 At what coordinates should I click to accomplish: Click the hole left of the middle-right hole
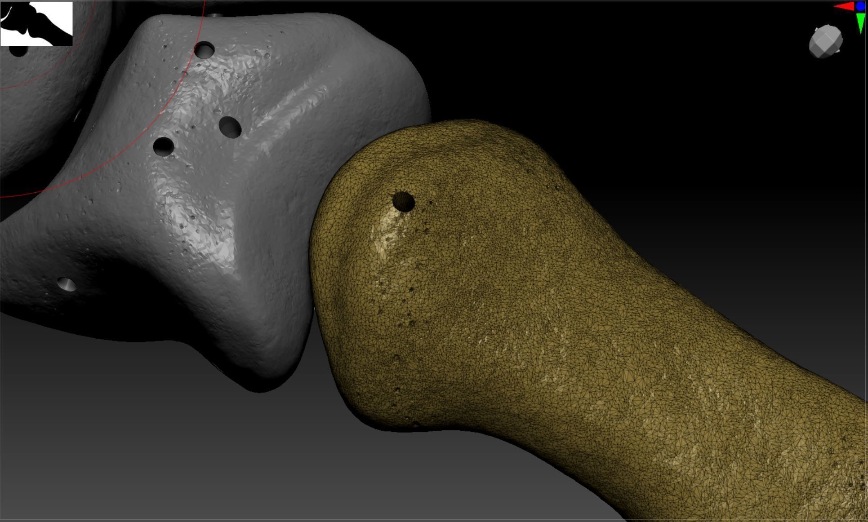click(164, 146)
